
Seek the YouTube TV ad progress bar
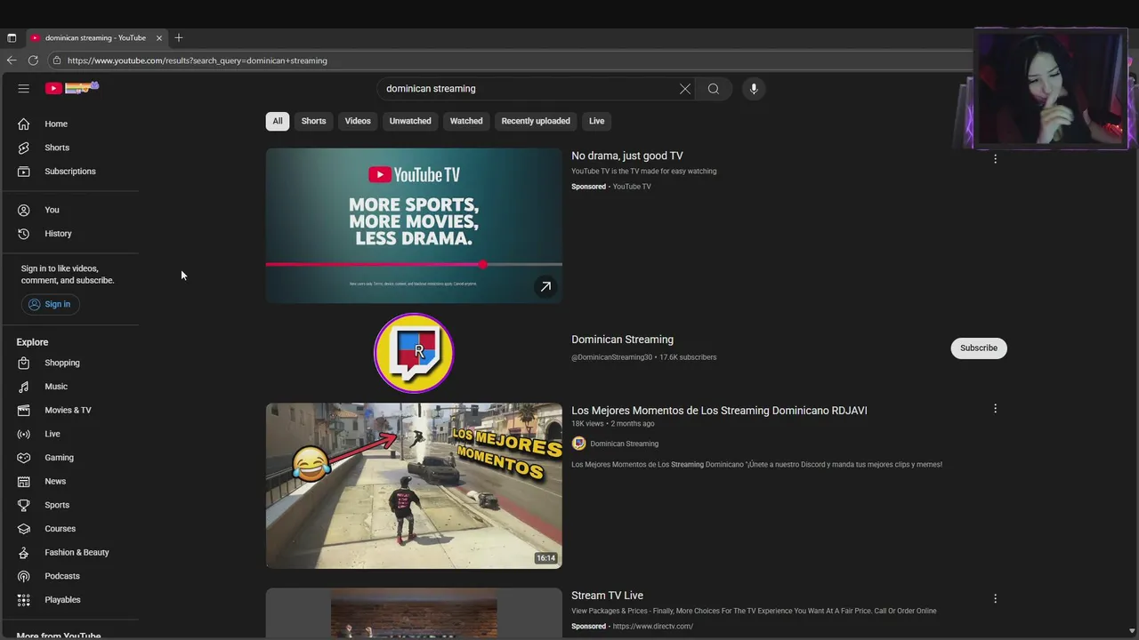[x=414, y=264]
